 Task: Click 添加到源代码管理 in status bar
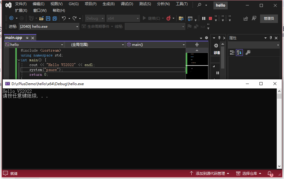[x=210, y=173]
